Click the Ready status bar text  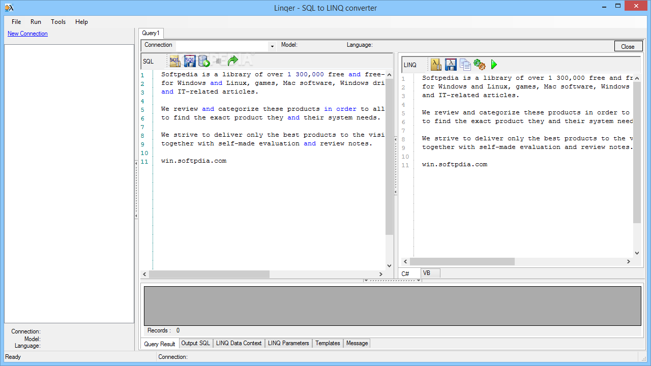click(x=13, y=357)
